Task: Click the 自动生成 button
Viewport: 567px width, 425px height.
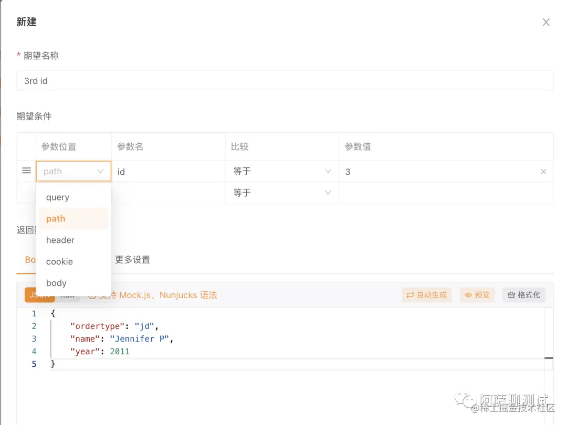Action: tap(427, 295)
